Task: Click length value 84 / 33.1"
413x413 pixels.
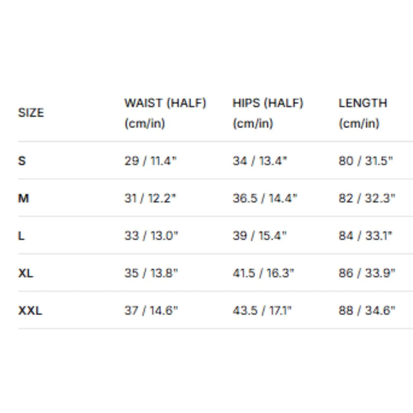Action: point(366,236)
